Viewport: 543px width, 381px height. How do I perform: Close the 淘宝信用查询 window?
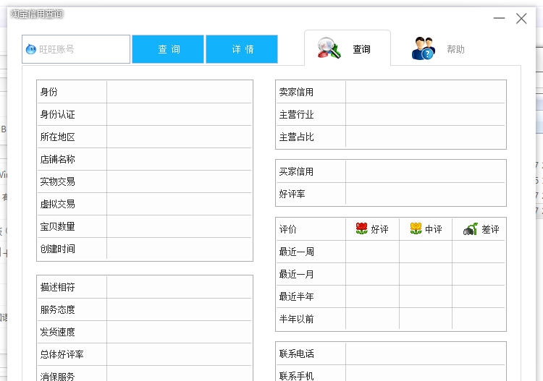point(521,18)
